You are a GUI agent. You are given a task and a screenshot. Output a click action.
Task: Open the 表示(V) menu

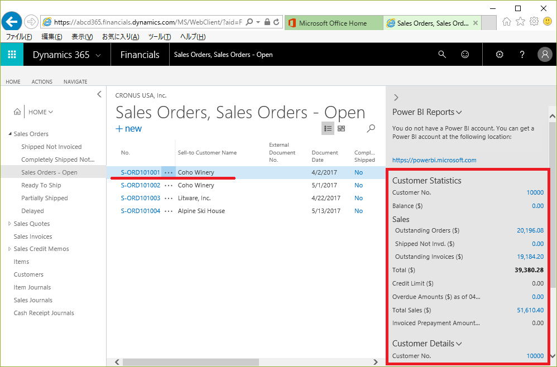tap(82, 37)
